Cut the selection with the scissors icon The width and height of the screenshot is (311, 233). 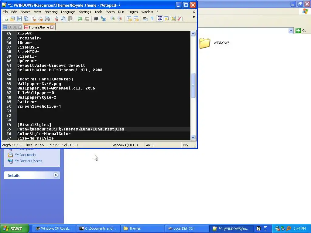[56, 19]
